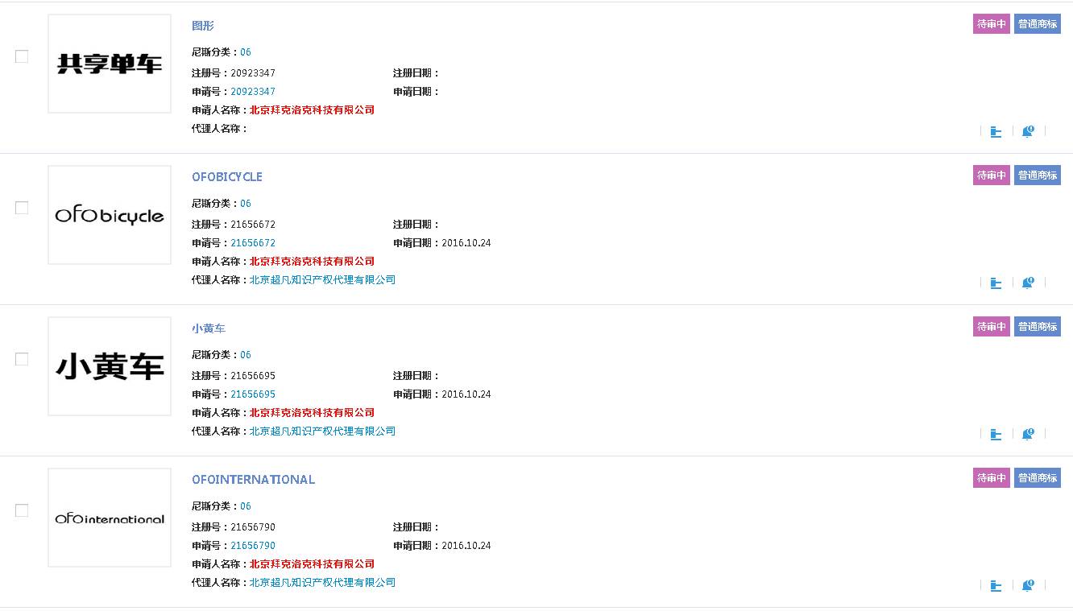Click the alert bell icon in the 共享单车 row
The height and width of the screenshot is (611, 1073).
(1028, 131)
